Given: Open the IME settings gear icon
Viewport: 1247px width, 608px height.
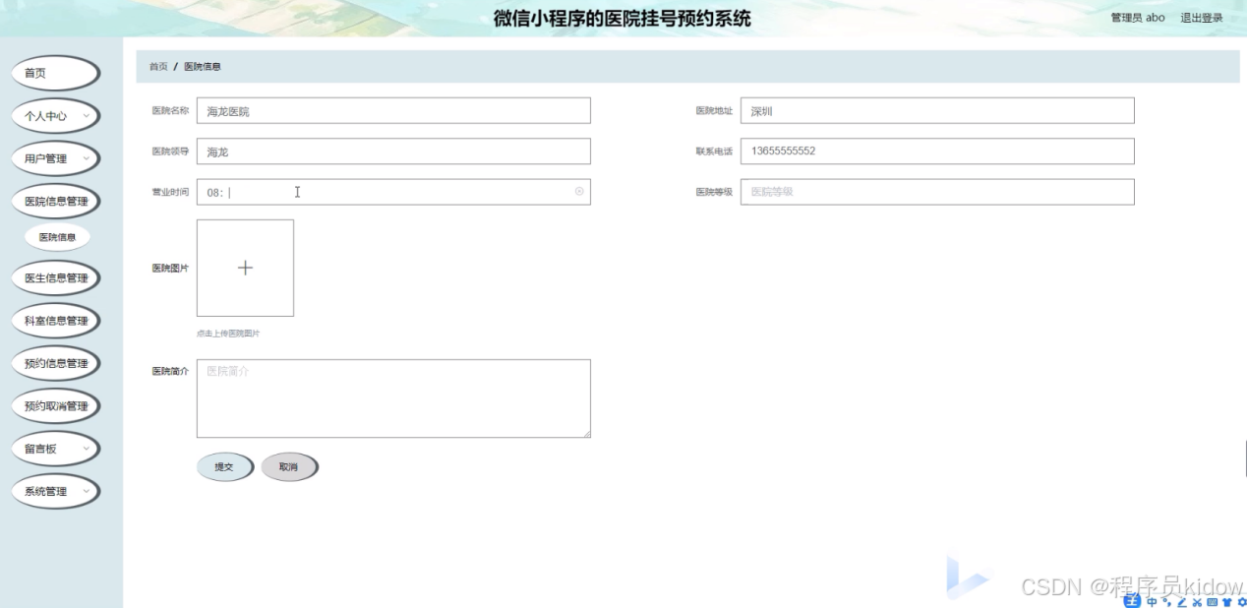Looking at the screenshot, I should 1241,602.
